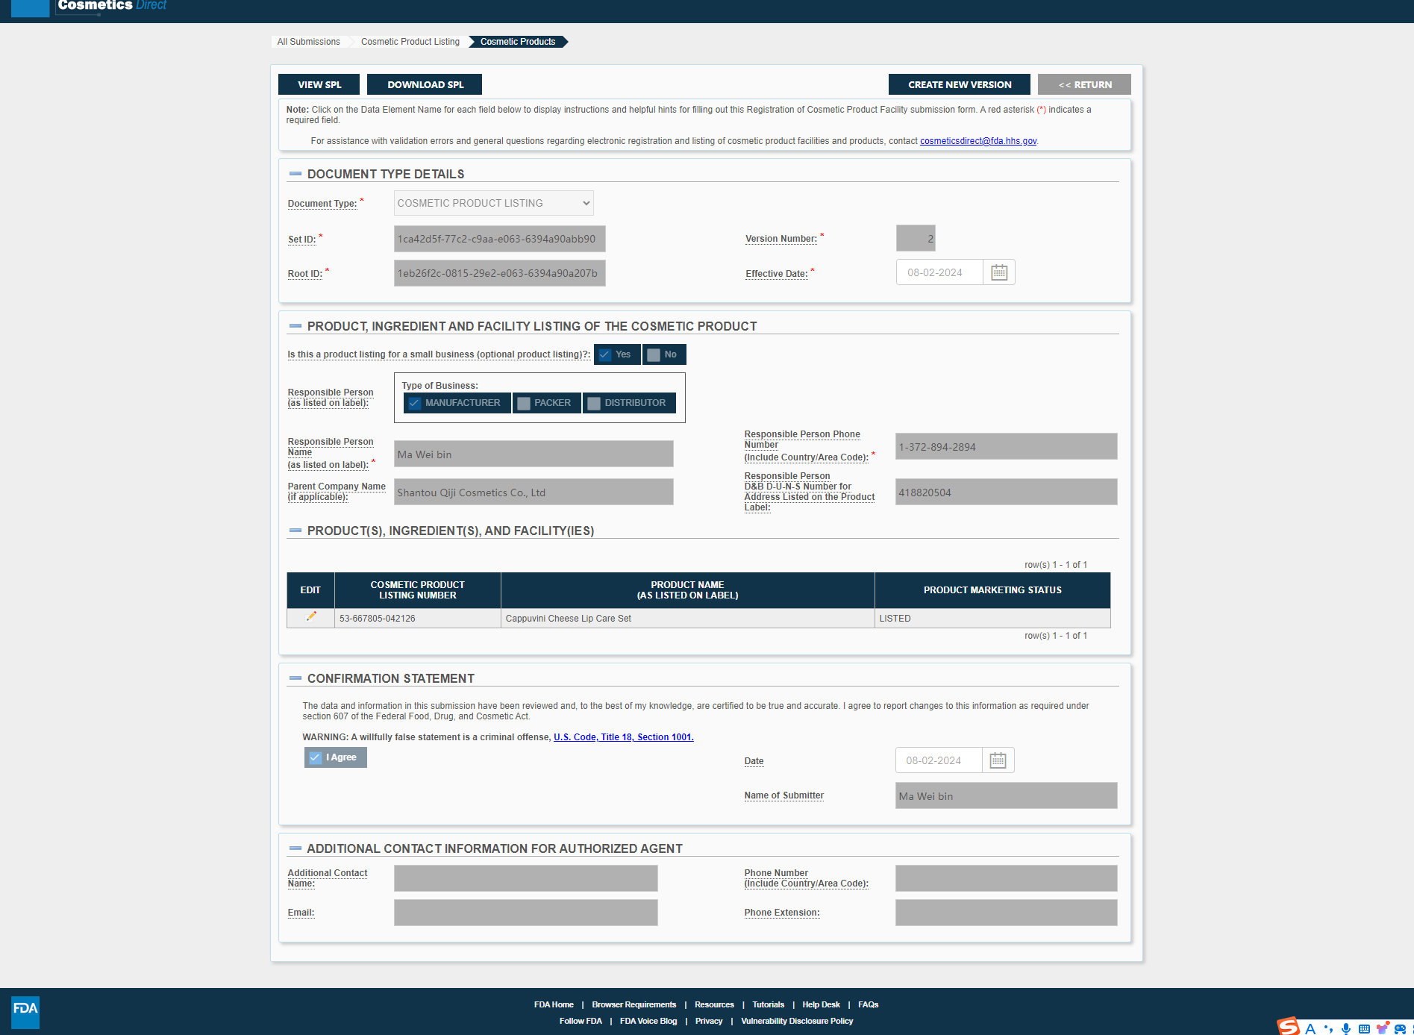Viewport: 1414px width, 1035px height.
Task: Toggle the PACKER business type checkbox
Action: [524, 404]
